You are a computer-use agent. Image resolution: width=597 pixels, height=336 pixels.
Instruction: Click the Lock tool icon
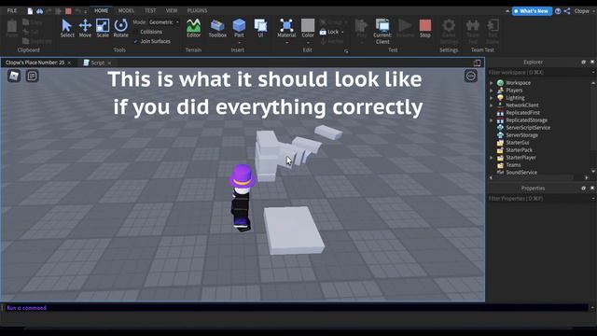[x=323, y=32]
